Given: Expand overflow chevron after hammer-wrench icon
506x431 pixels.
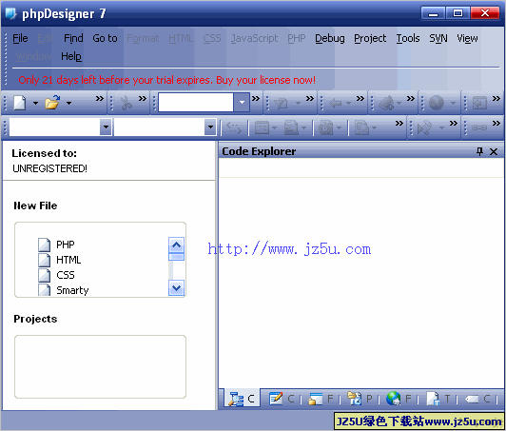Looking at the screenshot, I should pos(454,123).
